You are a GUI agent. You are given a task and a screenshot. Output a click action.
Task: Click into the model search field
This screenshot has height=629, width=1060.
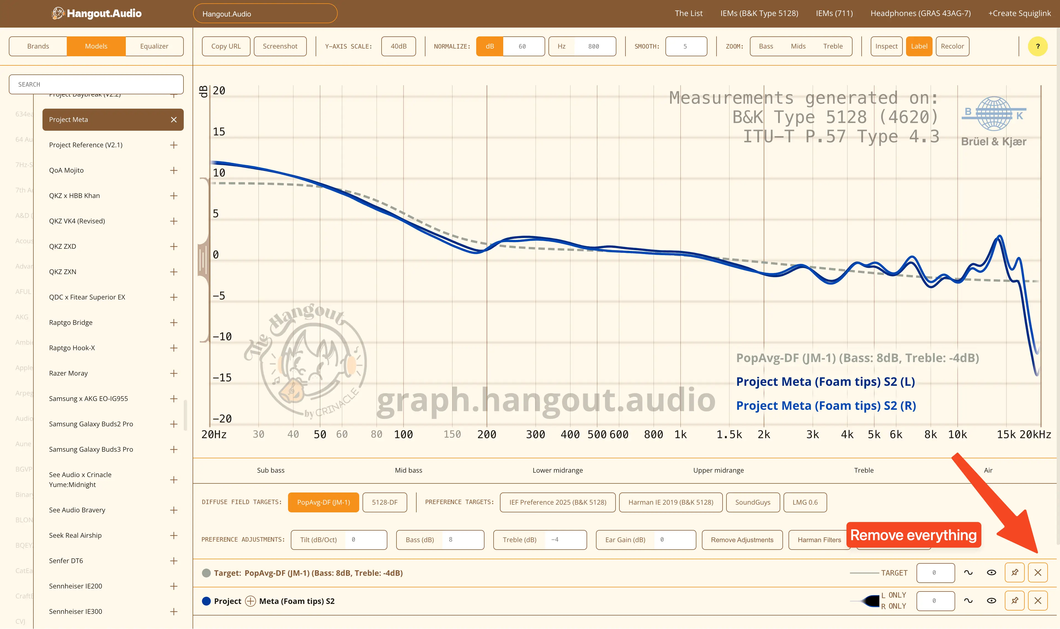tap(96, 84)
